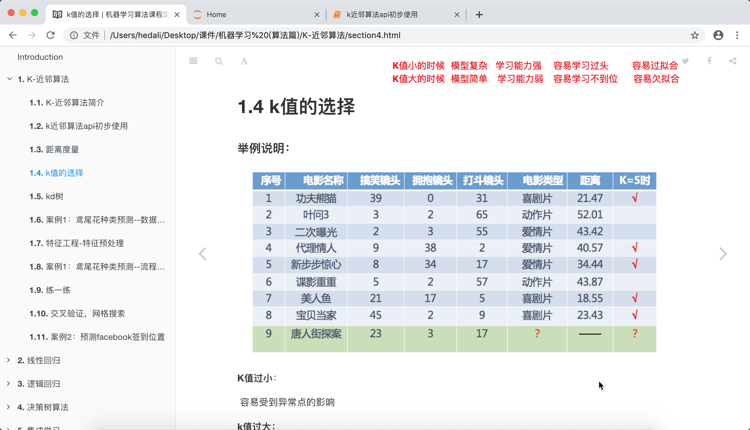
Task: Toggle the sidebar with the hamburger icon
Action: 193,61
